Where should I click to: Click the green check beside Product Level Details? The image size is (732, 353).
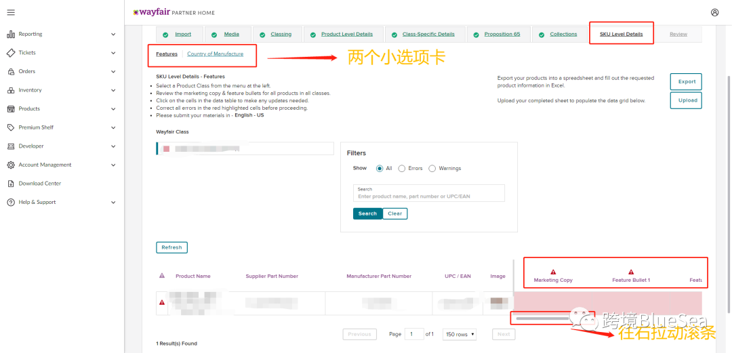pos(312,35)
